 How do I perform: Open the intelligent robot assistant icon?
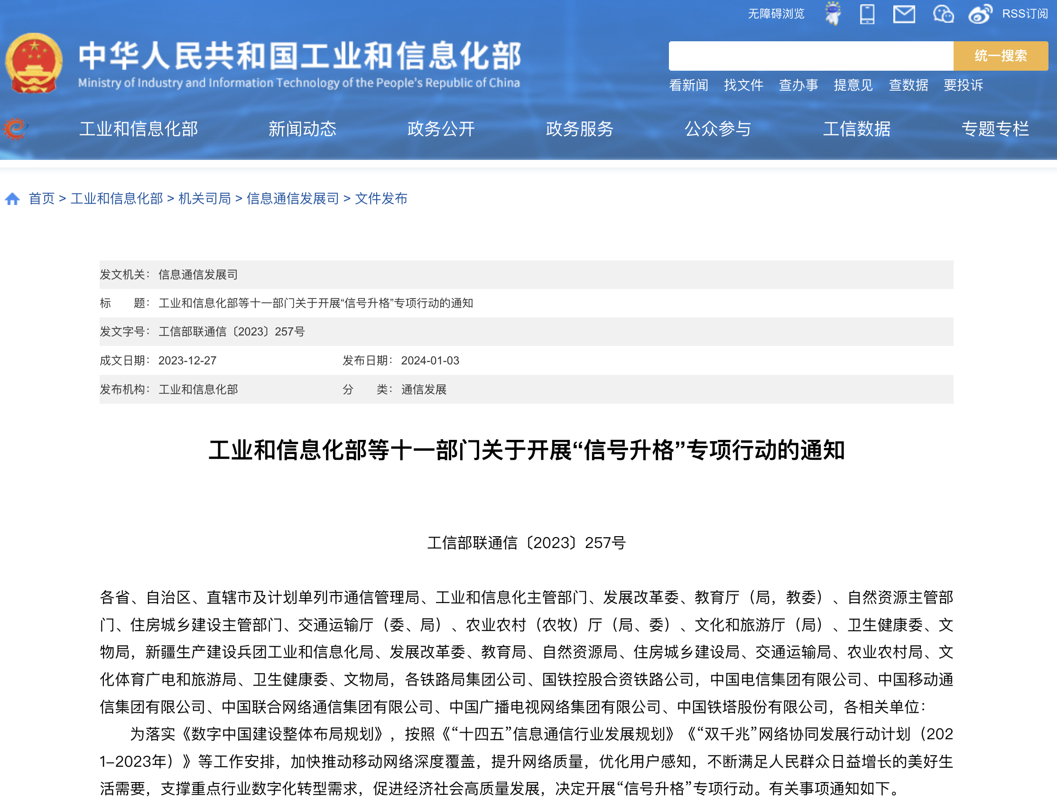833,14
